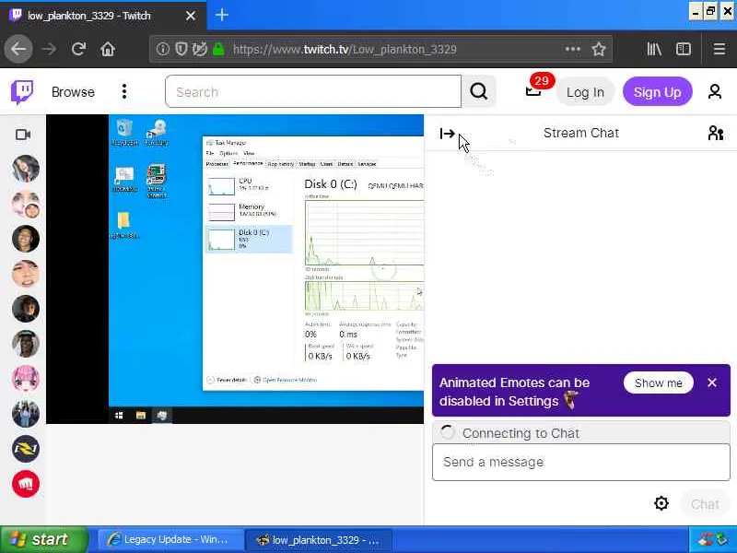Viewport: 737px width, 553px height.
Task: Switch to Legacy Update taskbar item
Action: pos(170,539)
